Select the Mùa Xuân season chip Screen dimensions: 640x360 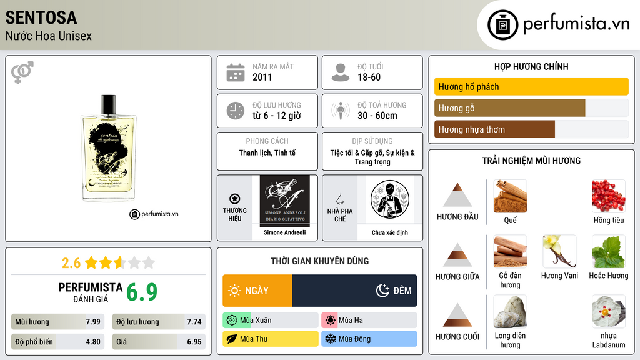(271, 321)
